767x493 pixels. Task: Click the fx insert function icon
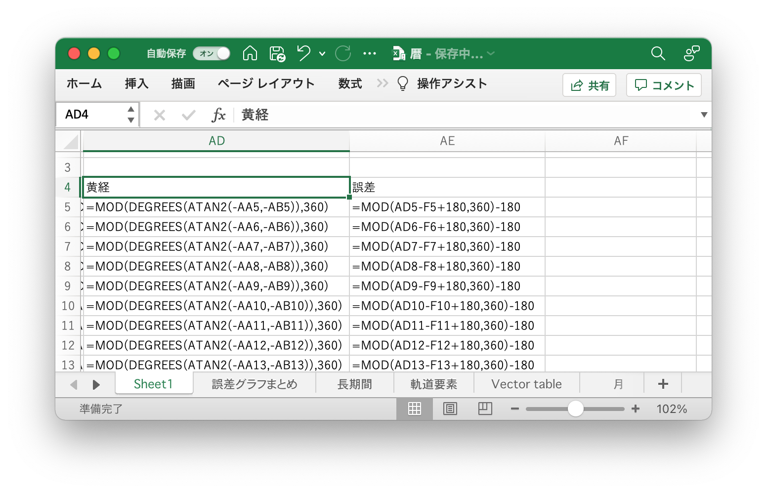pos(218,115)
